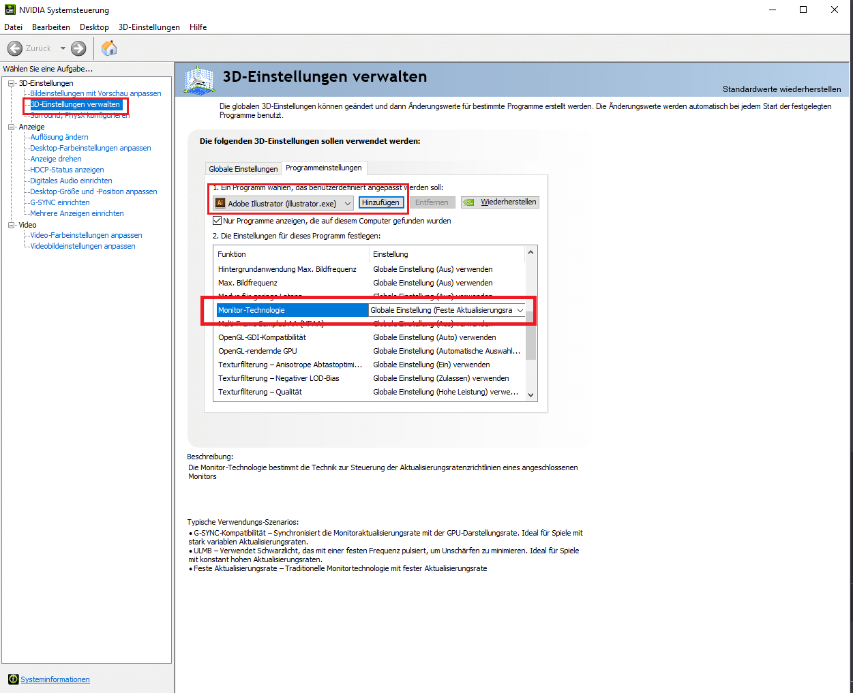853x693 pixels.
Task: Open Bildeinstellungen mit Vorschau anpassen
Action: [95, 93]
